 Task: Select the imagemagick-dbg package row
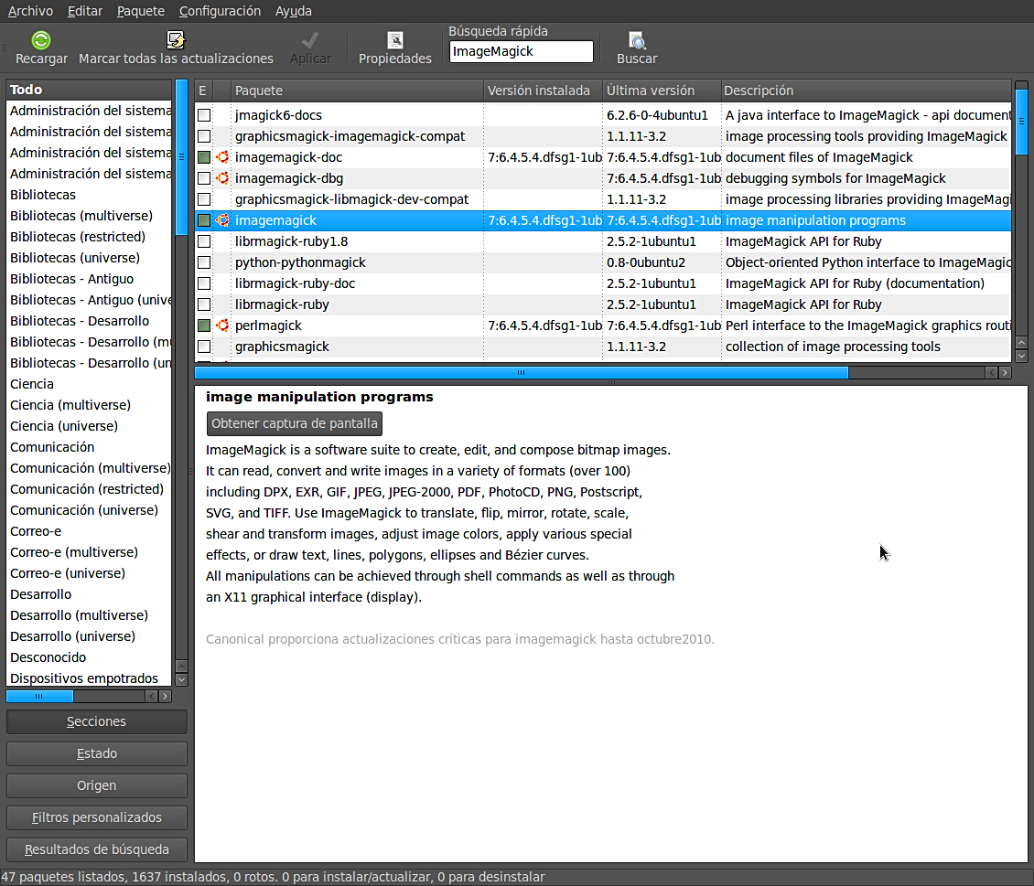click(x=603, y=178)
